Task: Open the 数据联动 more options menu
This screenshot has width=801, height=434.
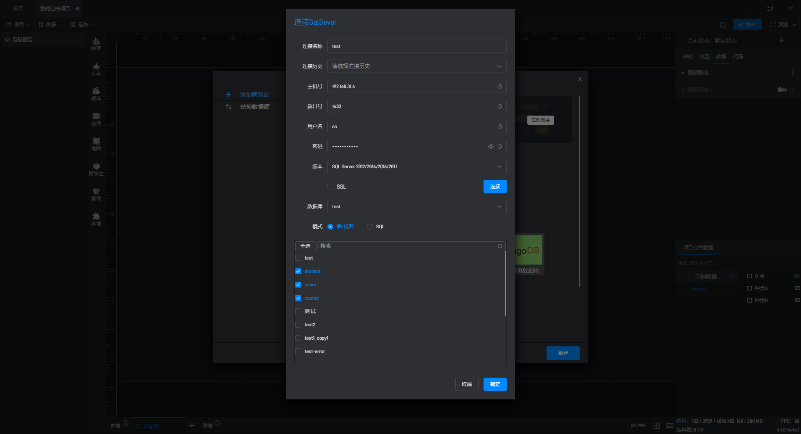Action: point(793,72)
